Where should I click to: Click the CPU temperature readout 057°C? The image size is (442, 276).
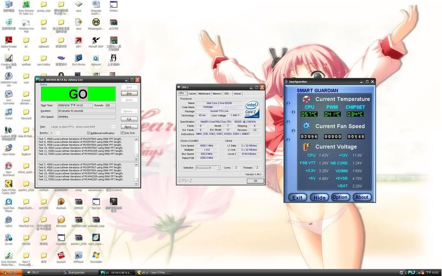[x=309, y=114]
